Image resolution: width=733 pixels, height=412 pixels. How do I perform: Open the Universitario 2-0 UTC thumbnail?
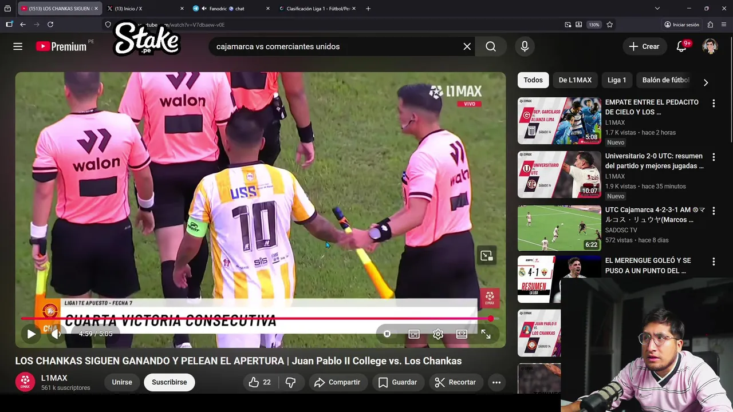pos(559,175)
